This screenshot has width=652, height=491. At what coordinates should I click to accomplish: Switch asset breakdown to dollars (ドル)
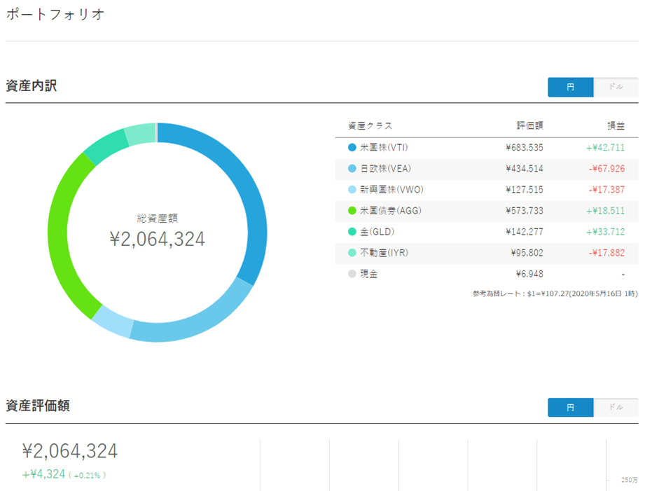click(x=616, y=88)
